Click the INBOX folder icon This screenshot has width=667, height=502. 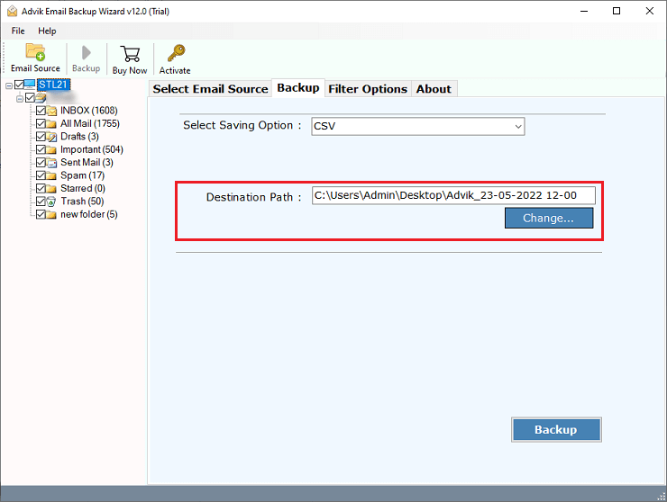pos(51,112)
